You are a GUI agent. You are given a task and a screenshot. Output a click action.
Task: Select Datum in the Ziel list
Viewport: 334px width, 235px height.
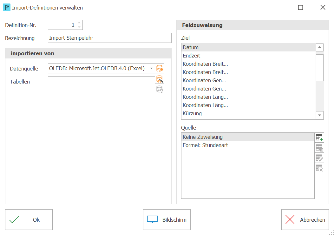[x=248, y=47]
